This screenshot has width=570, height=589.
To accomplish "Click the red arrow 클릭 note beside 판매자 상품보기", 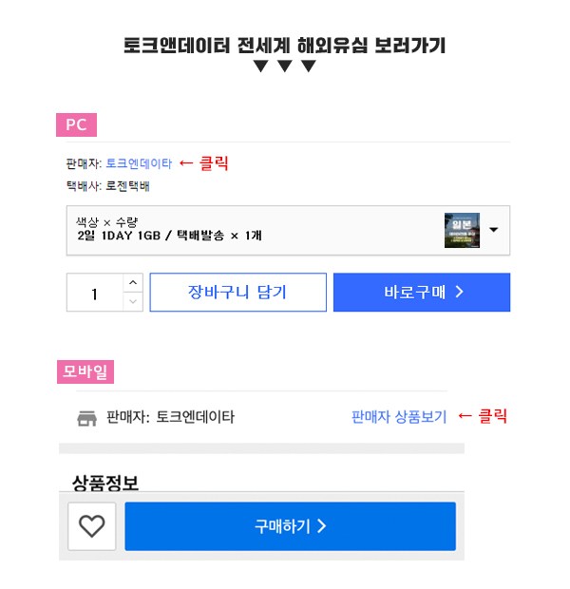I will 483,416.
